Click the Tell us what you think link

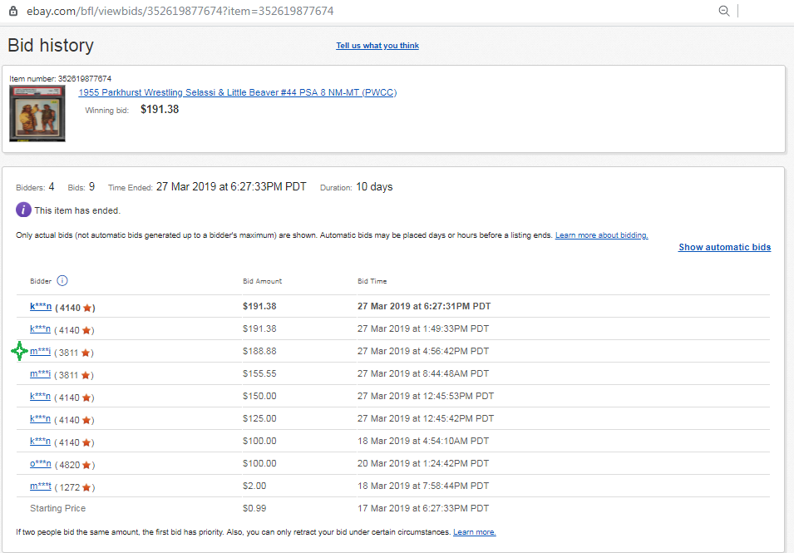point(377,46)
